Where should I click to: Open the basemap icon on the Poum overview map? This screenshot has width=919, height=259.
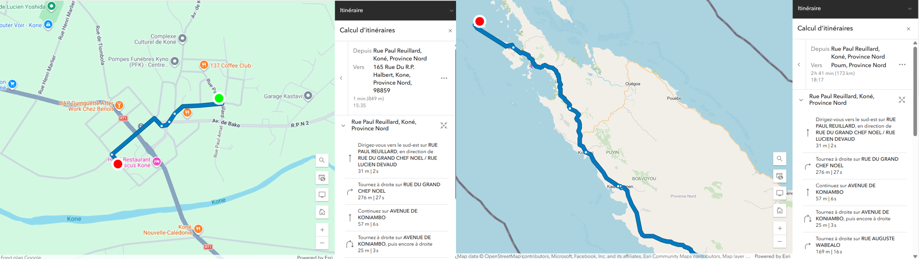[780, 176]
